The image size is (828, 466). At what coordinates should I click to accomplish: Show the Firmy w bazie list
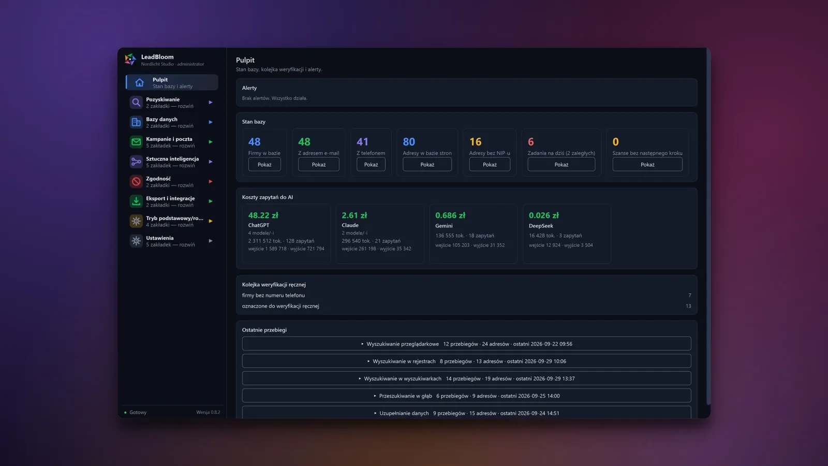(x=264, y=165)
